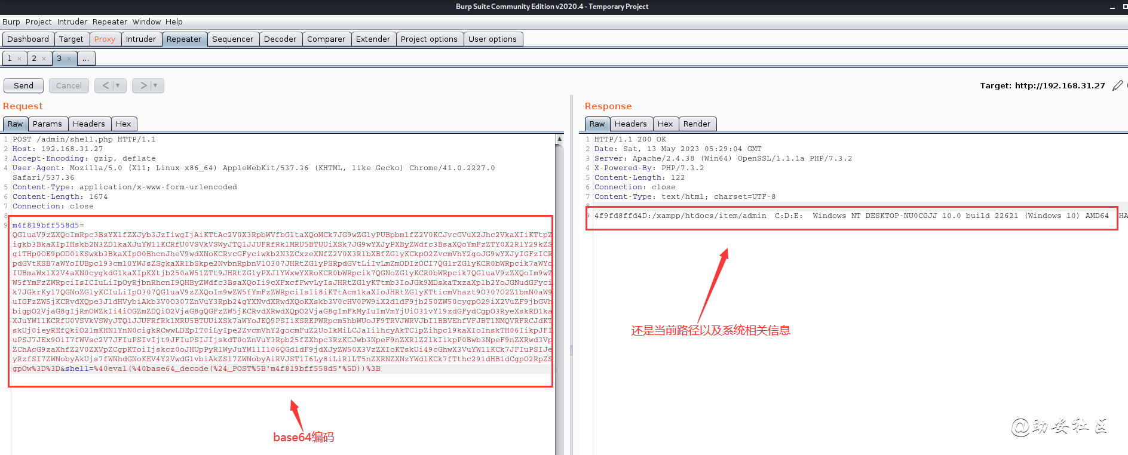The width and height of the screenshot is (1128, 455).
Task: Open the Hex tab in the Request panel
Action: [x=124, y=124]
